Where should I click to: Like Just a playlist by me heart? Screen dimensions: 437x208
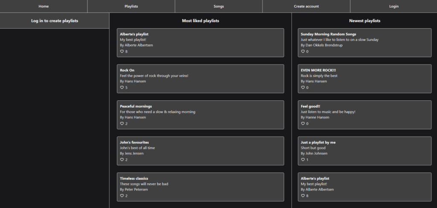click(303, 160)
